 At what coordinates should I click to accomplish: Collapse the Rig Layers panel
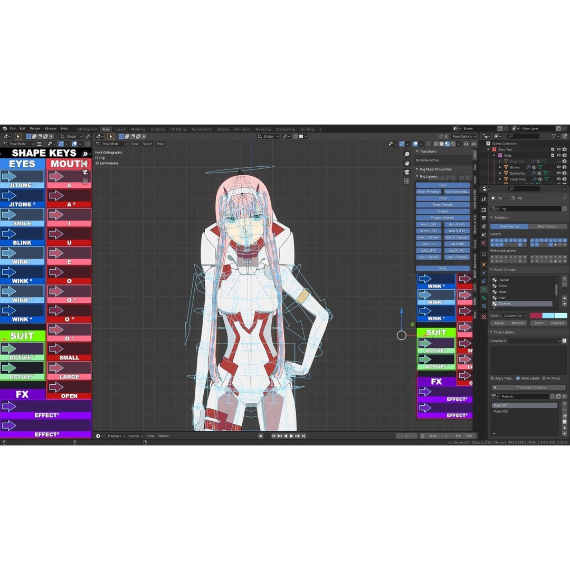pyautogui.click(x=417, y=176)
